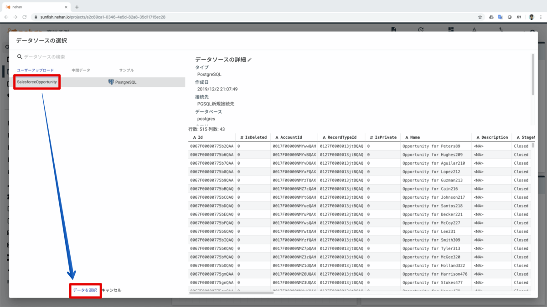Click the 'postgres' database value
This screenshot has height=307, width=547.
[x=206, y=119]
